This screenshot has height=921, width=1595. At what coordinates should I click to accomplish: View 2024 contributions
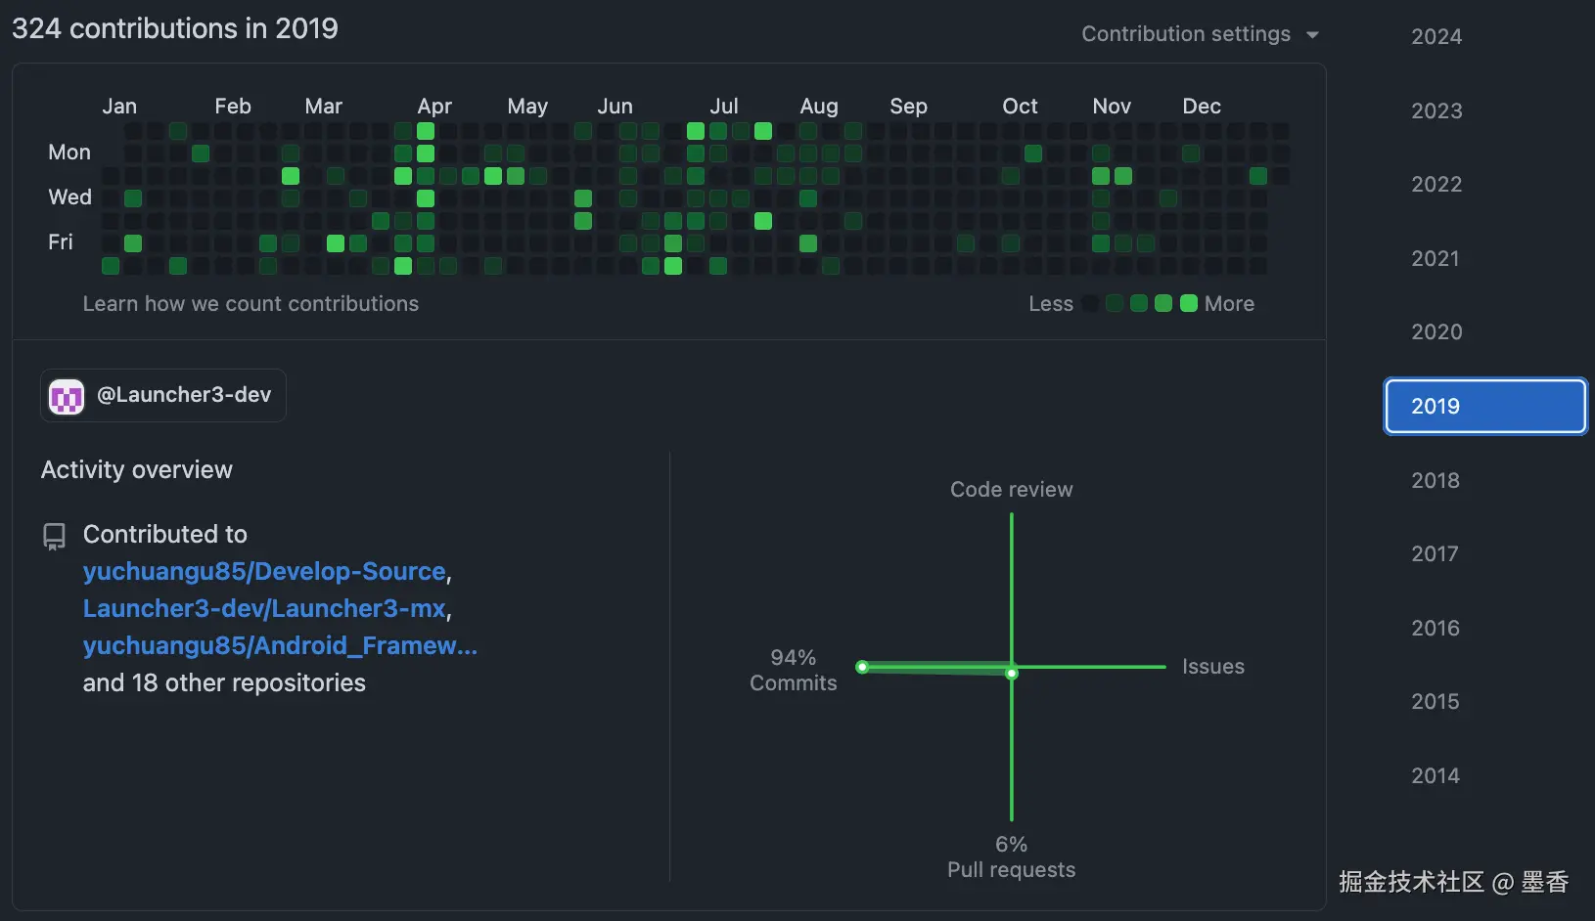point(1435,36)
